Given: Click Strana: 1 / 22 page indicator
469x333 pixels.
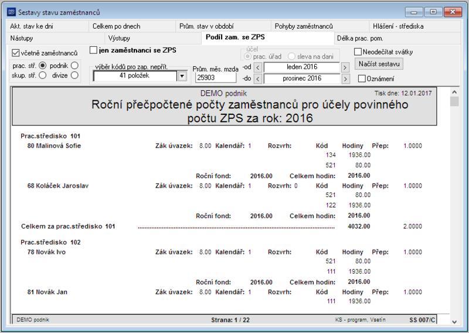Looking at the screenshot, I should 230,320.
